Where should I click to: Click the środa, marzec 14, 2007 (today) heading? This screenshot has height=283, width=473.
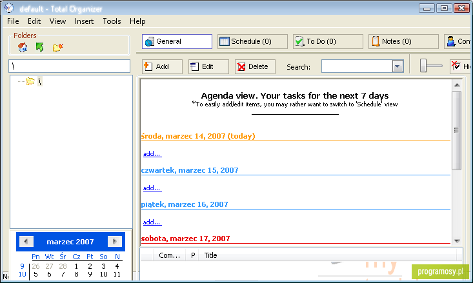pyautogui.click(x=198, y=136)
